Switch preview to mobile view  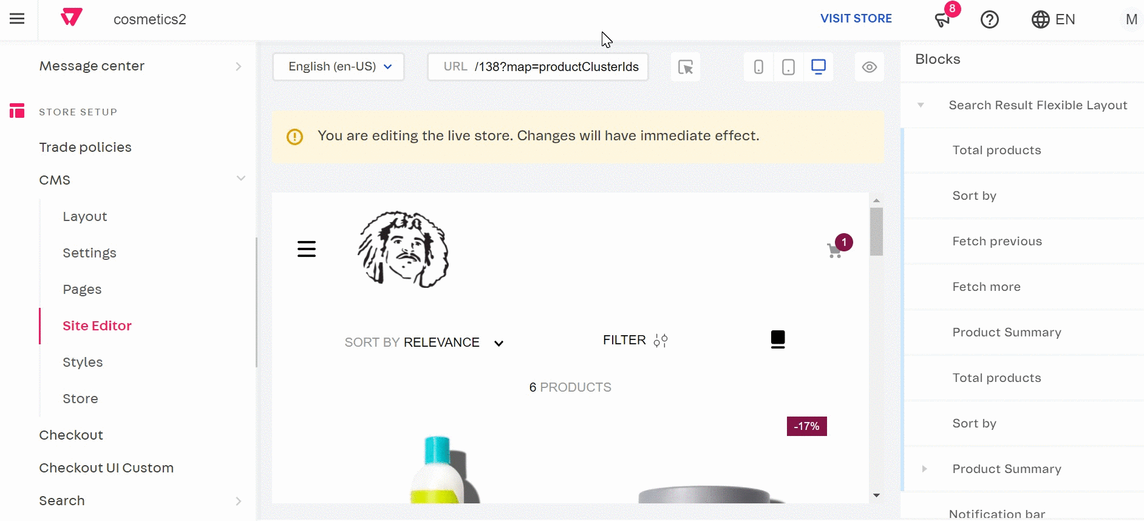[x=758, y=67]
